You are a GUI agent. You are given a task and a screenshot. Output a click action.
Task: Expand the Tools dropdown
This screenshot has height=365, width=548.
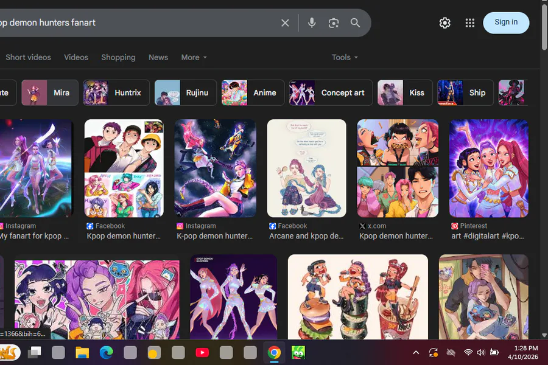345,57
